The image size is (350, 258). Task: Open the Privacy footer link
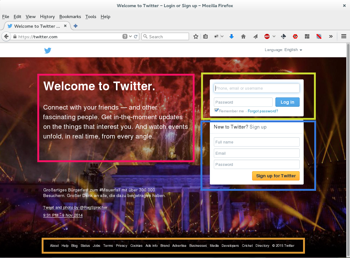[x=122, y=246]
